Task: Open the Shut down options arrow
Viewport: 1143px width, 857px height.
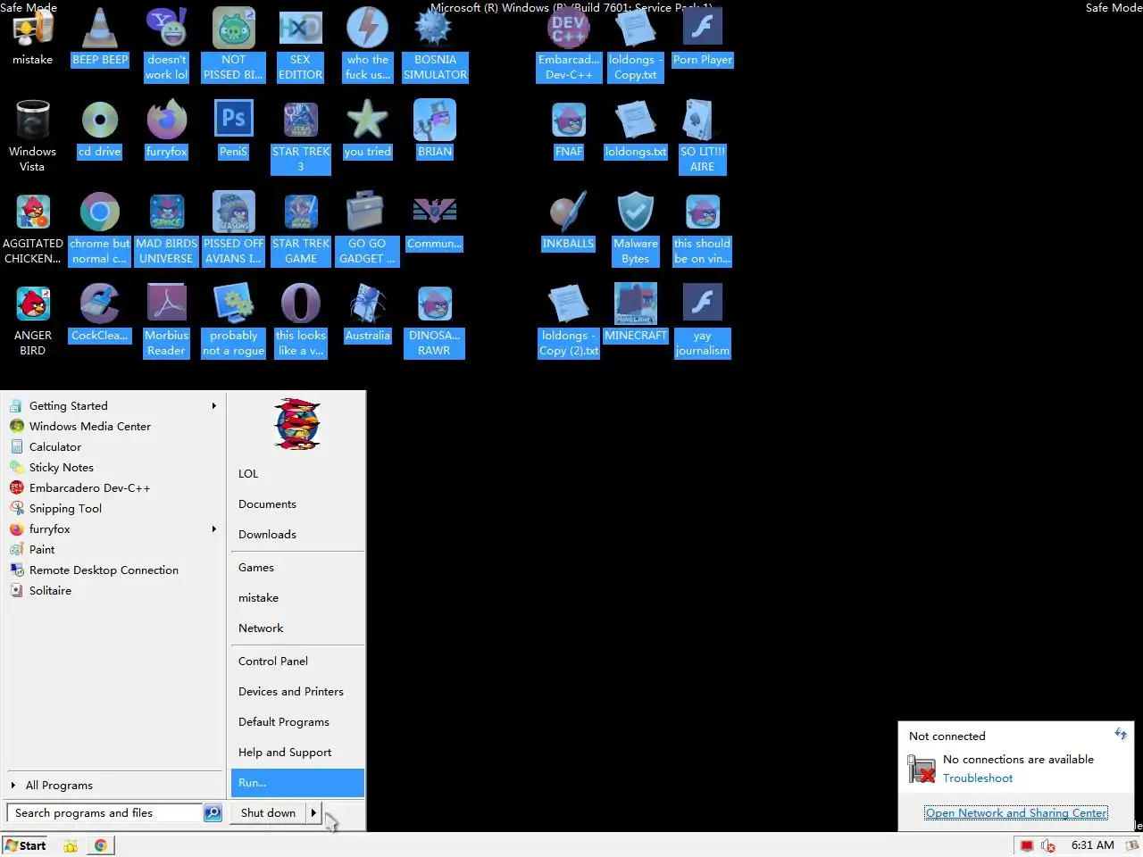Action: point(313,812)
